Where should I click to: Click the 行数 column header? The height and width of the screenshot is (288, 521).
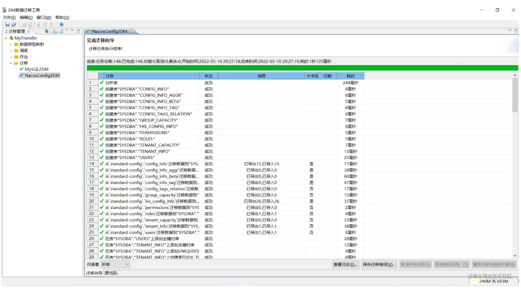click(x=328, y=76)
